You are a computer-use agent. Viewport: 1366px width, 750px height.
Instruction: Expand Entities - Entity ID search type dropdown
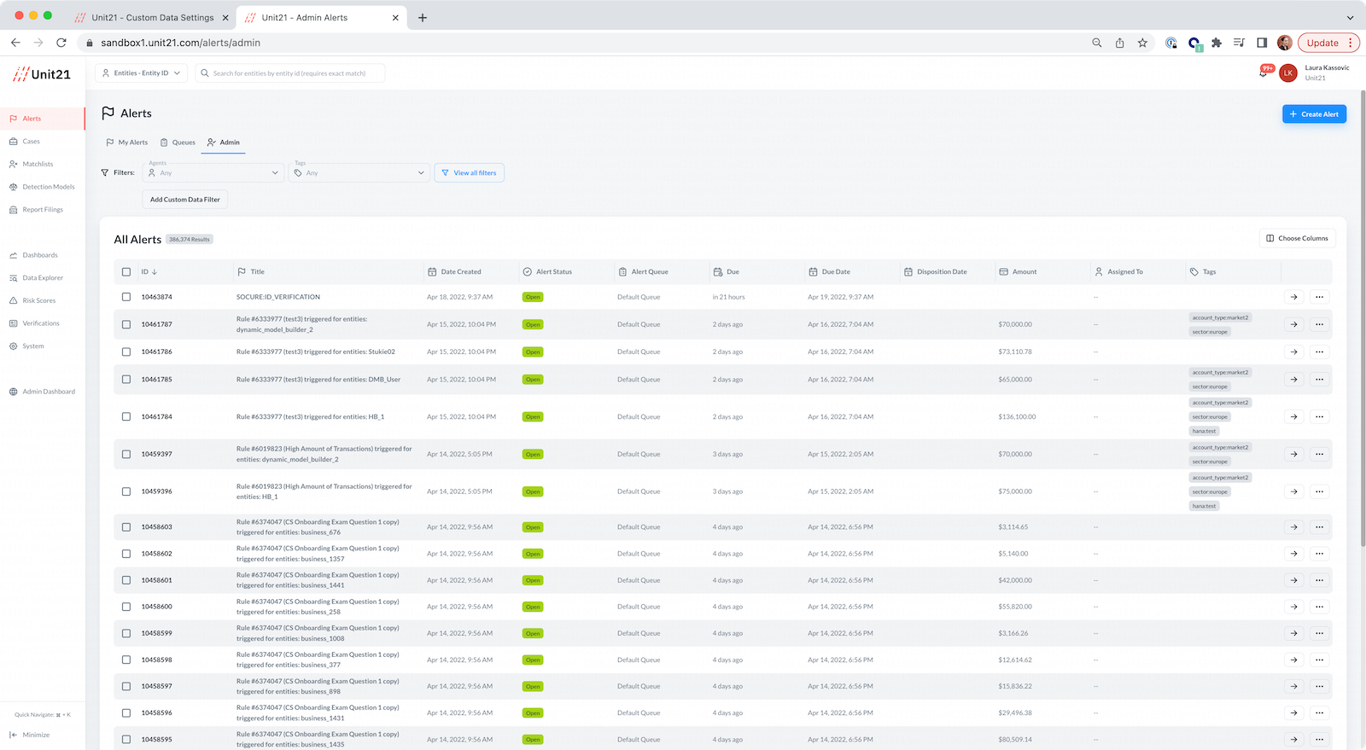click(142, 73)
